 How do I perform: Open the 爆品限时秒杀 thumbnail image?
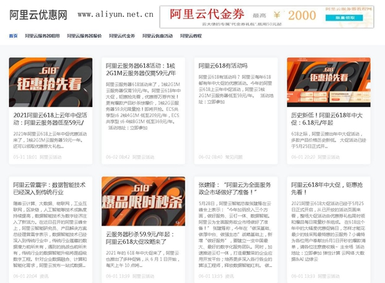coord(143,202)
